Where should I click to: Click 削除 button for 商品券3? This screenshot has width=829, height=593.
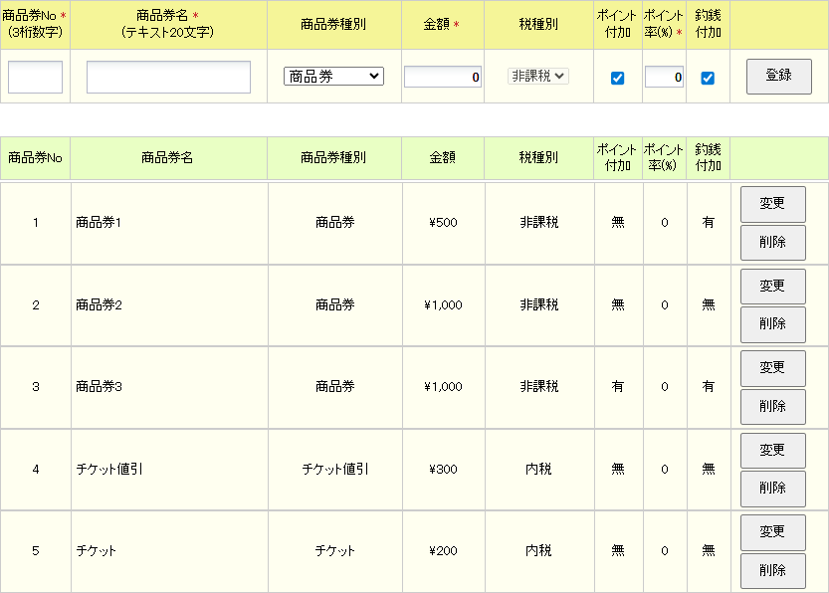(773, 407)
